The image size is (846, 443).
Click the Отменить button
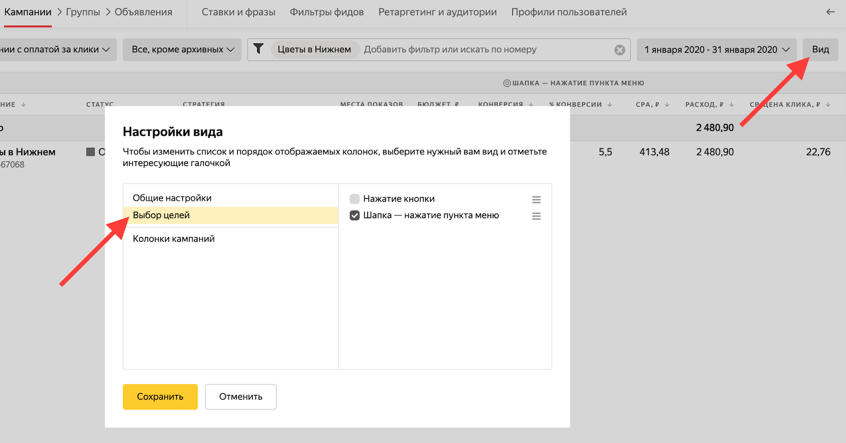click(241, 397)
